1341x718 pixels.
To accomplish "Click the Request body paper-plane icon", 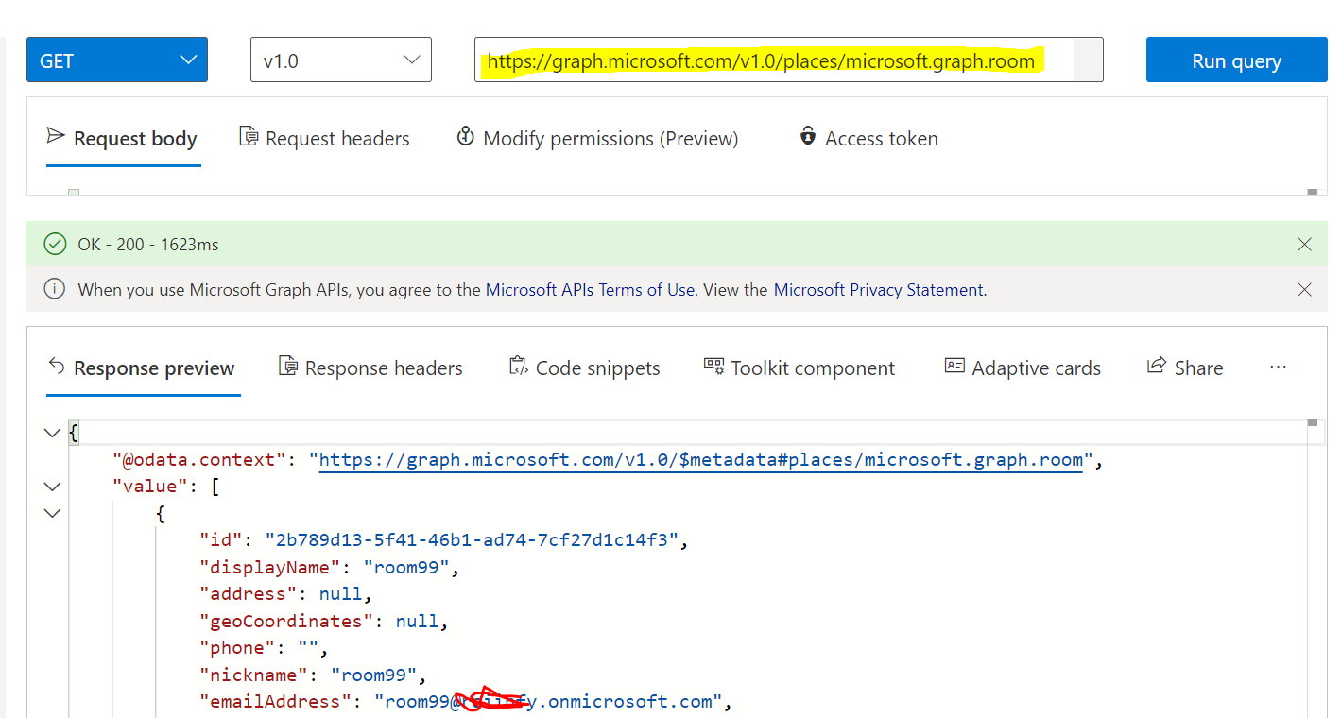I will (x=56, y=137).
